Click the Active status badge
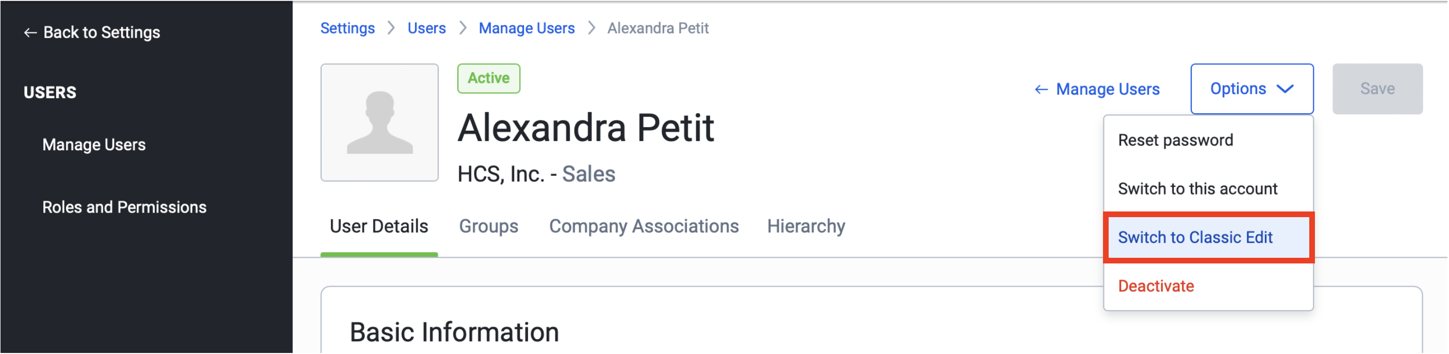 488,79
